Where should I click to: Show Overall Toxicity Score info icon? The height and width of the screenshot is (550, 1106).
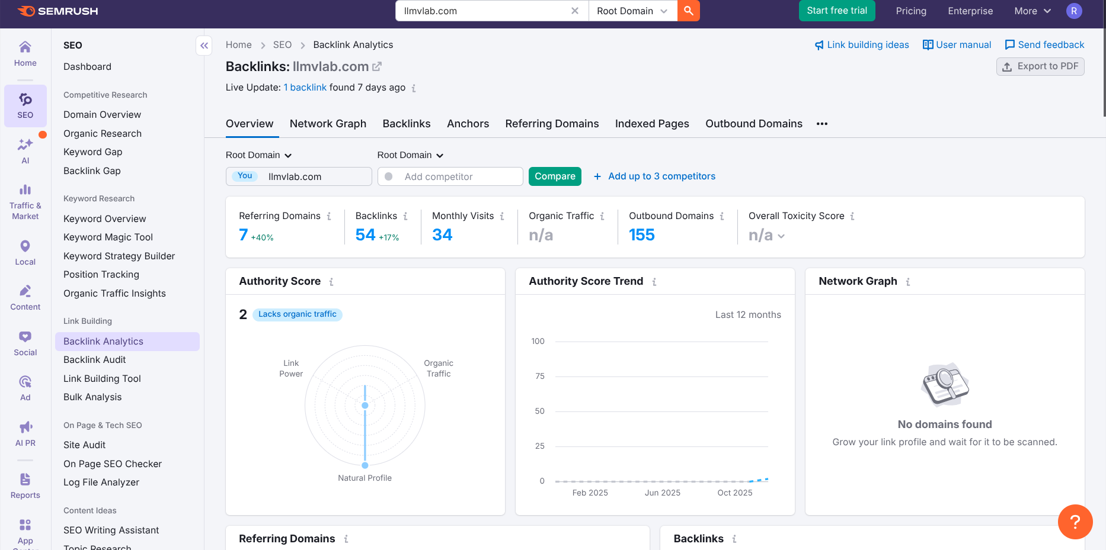(852, 216)
